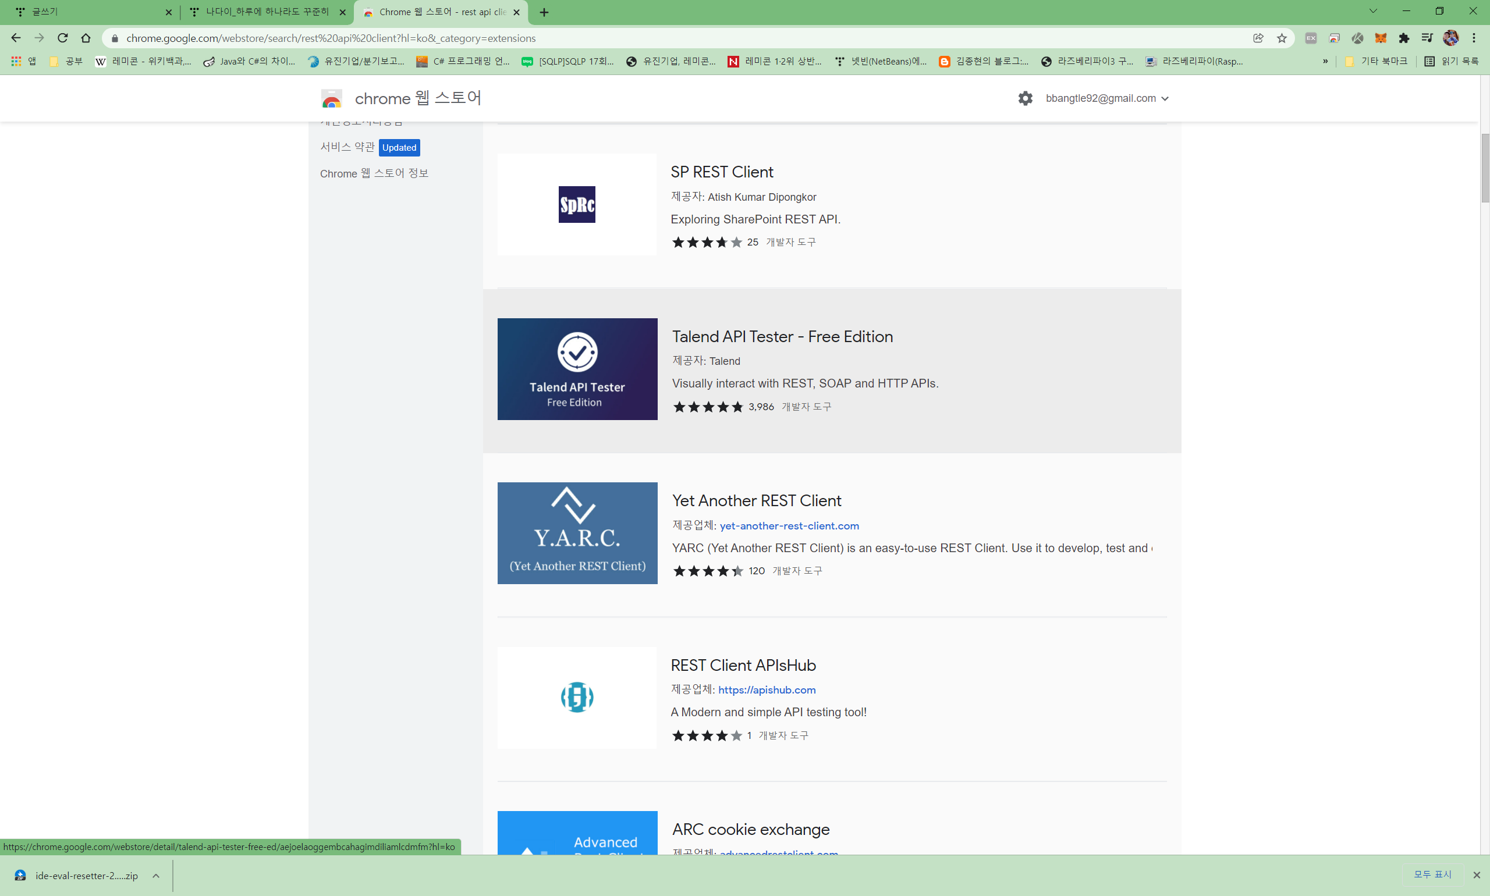Image resolution: width=1490 pixels, height=896 pixels.
Task: Open the MetaMask fox extension
Action: coord(1381,38)
